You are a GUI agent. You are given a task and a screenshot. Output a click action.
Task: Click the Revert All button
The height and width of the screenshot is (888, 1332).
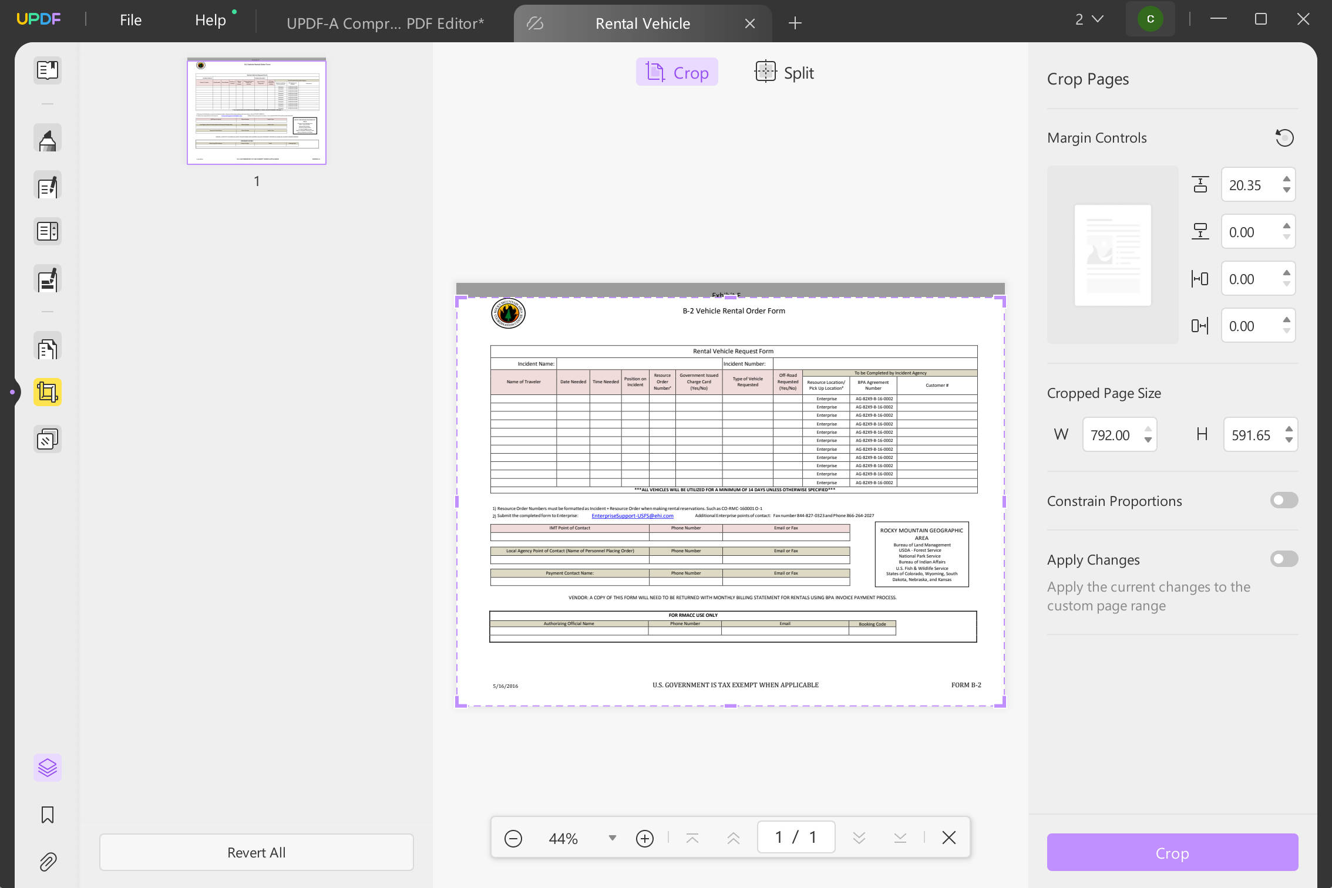tap(256, 852)
